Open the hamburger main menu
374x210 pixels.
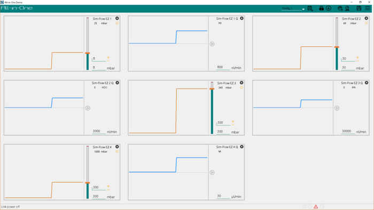pyautogui.click(x=368, y=9)
